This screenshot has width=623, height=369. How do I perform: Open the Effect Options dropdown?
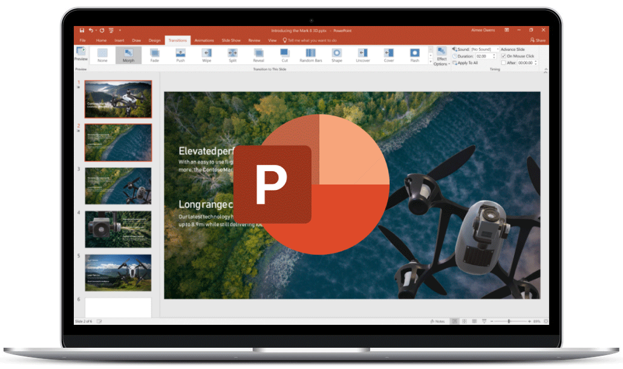442,56
